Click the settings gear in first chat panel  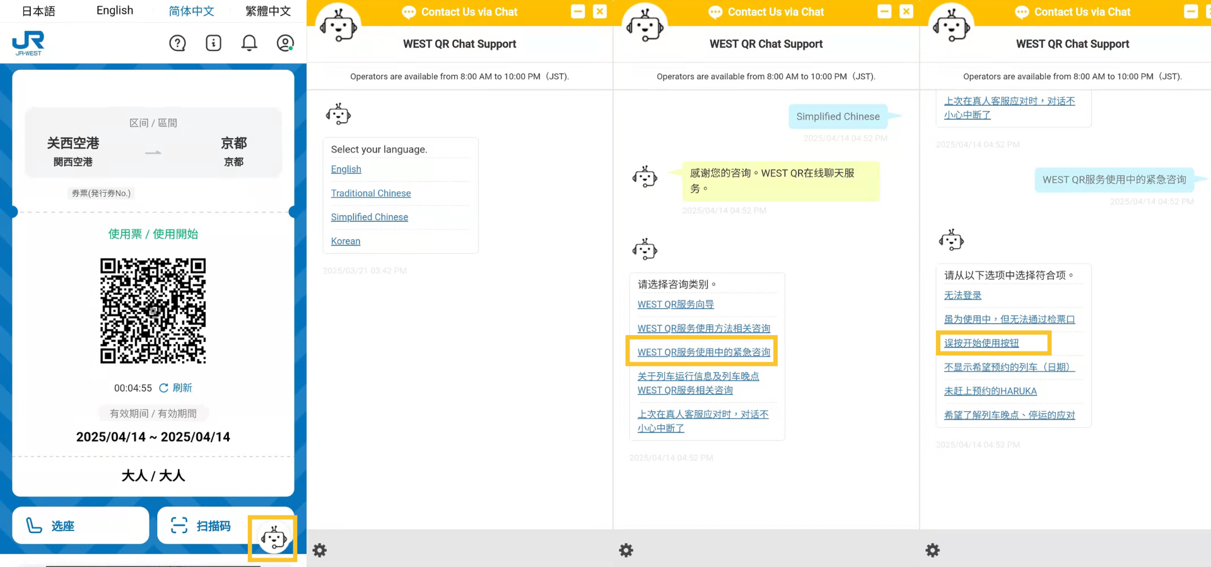point(320,550)
